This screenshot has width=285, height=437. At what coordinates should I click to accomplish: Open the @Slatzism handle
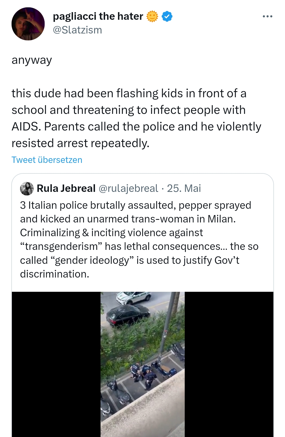77,30
